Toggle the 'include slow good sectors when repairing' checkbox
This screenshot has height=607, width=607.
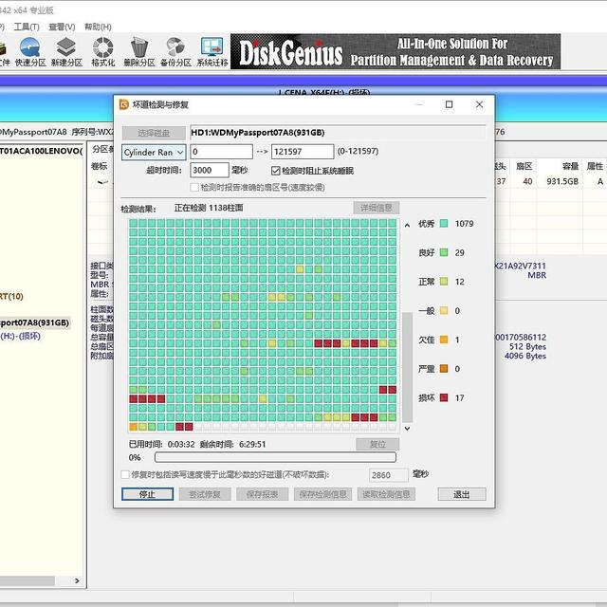pos(125,474)
